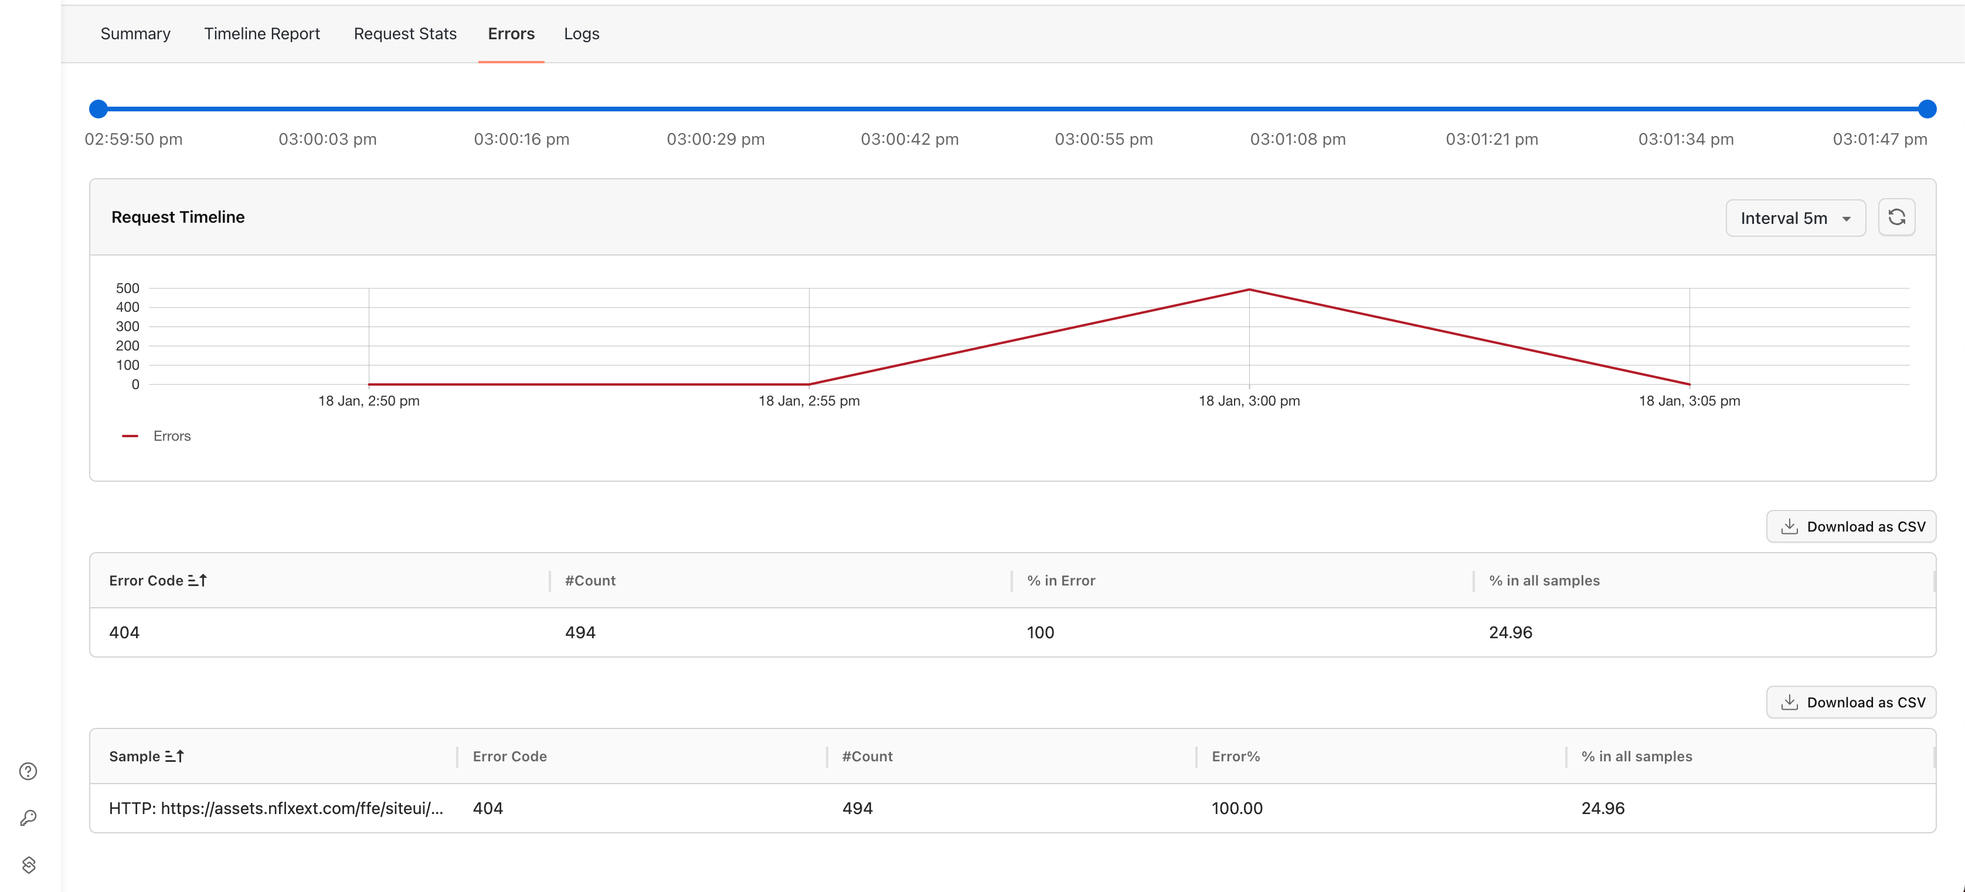Sort by Sample column icon
Screen dimensions: 1965x892
tap(175, 756)
